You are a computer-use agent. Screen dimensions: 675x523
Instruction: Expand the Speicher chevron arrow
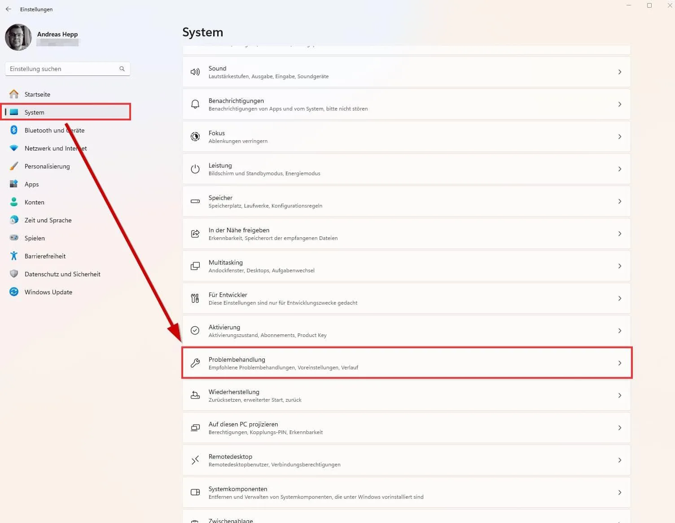coord(620,201)
